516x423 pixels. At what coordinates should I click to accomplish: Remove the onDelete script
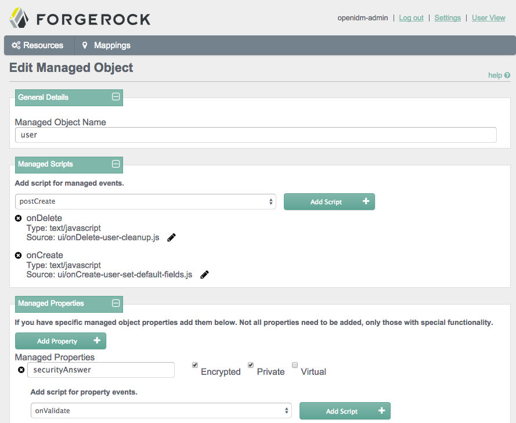pyautogui.click(x=19, y=218)
